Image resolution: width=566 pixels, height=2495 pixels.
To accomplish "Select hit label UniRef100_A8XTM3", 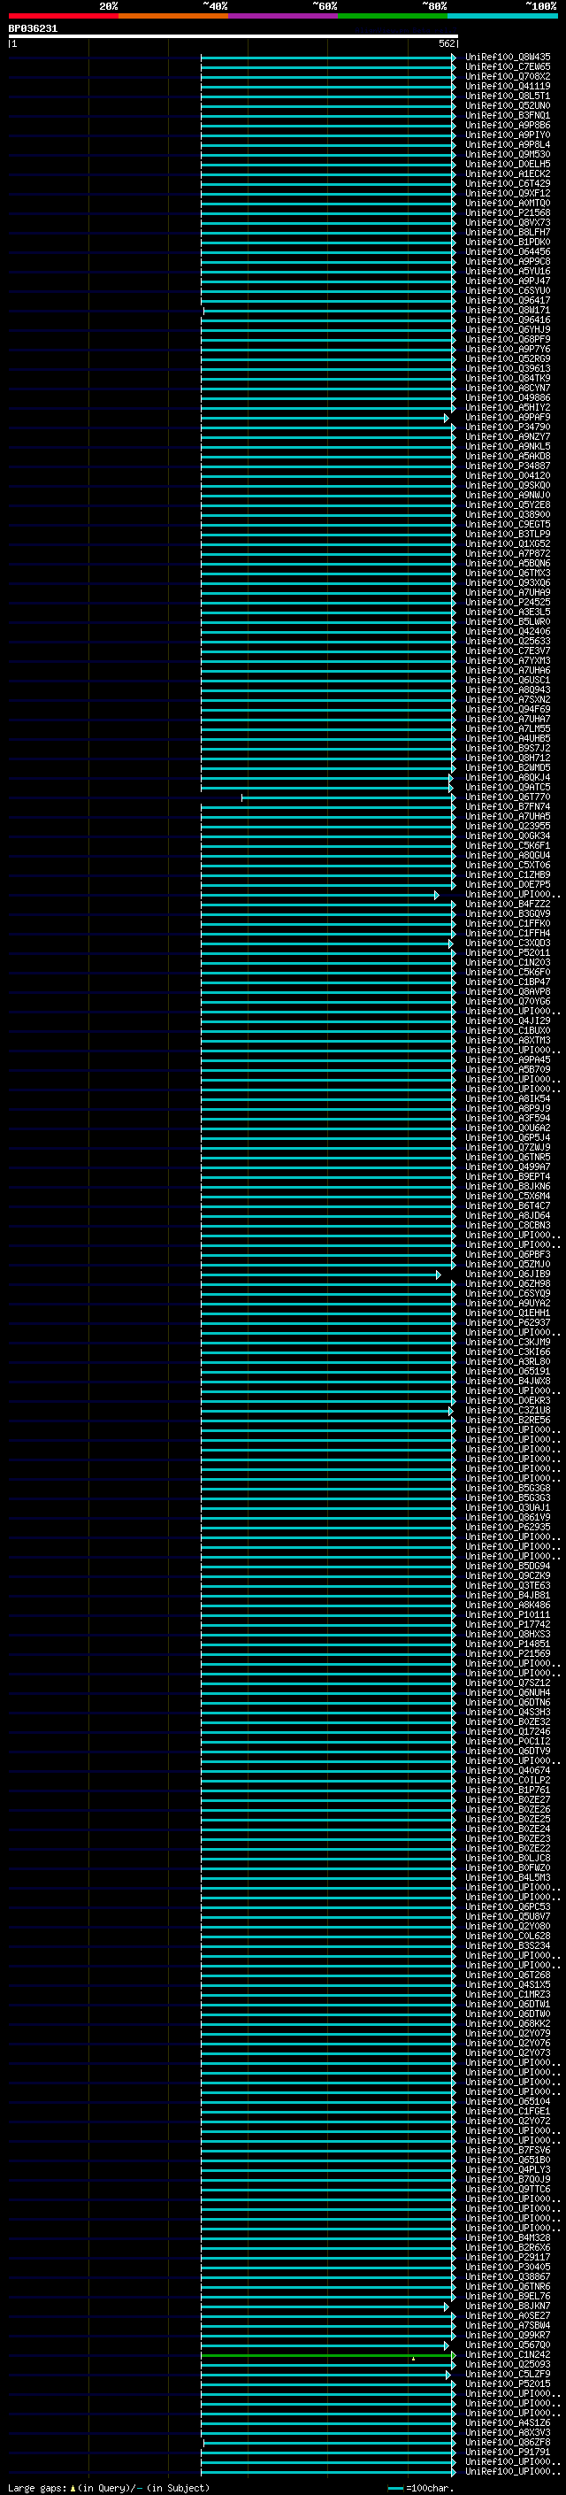I will point(508,1040).
